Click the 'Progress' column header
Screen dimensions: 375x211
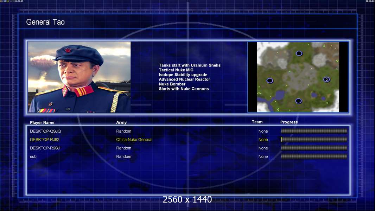tap(289, 122)
